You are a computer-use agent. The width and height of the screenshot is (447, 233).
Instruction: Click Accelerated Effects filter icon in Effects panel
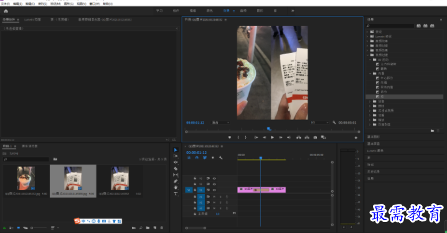(418, 26)
